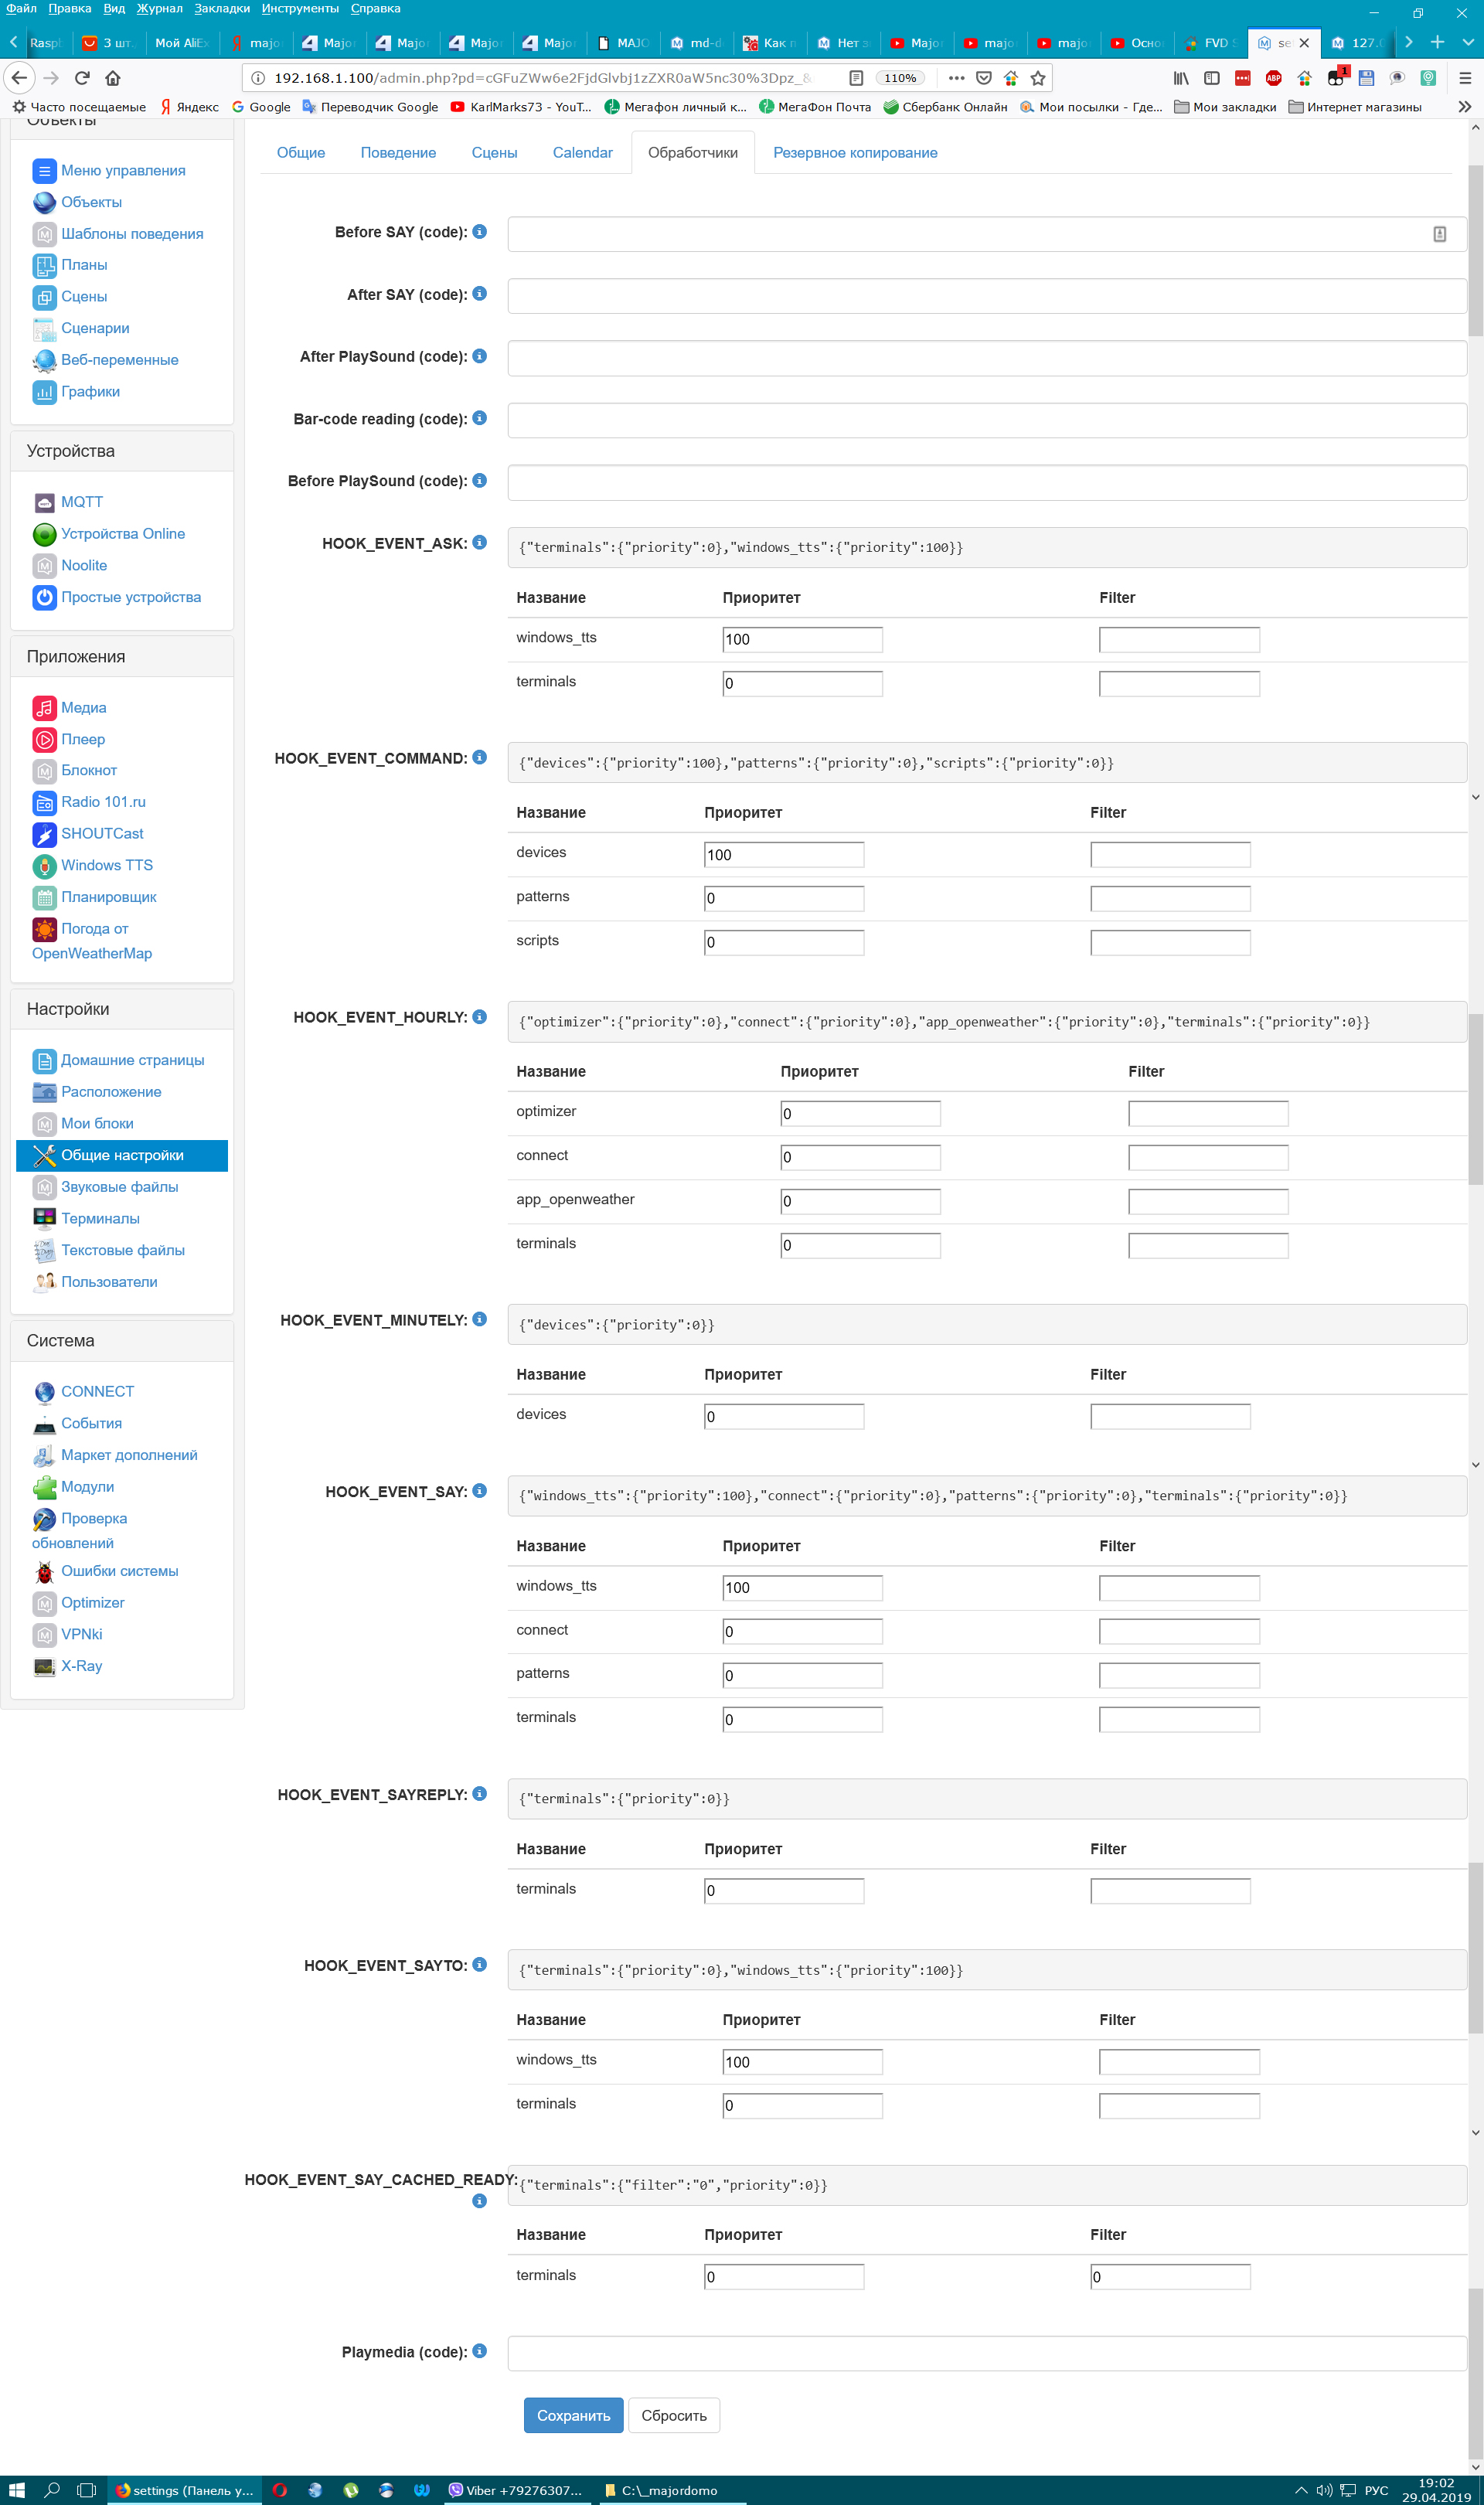Open Windows Start menu
1484x2505 pixels.
click(16, 2490)
